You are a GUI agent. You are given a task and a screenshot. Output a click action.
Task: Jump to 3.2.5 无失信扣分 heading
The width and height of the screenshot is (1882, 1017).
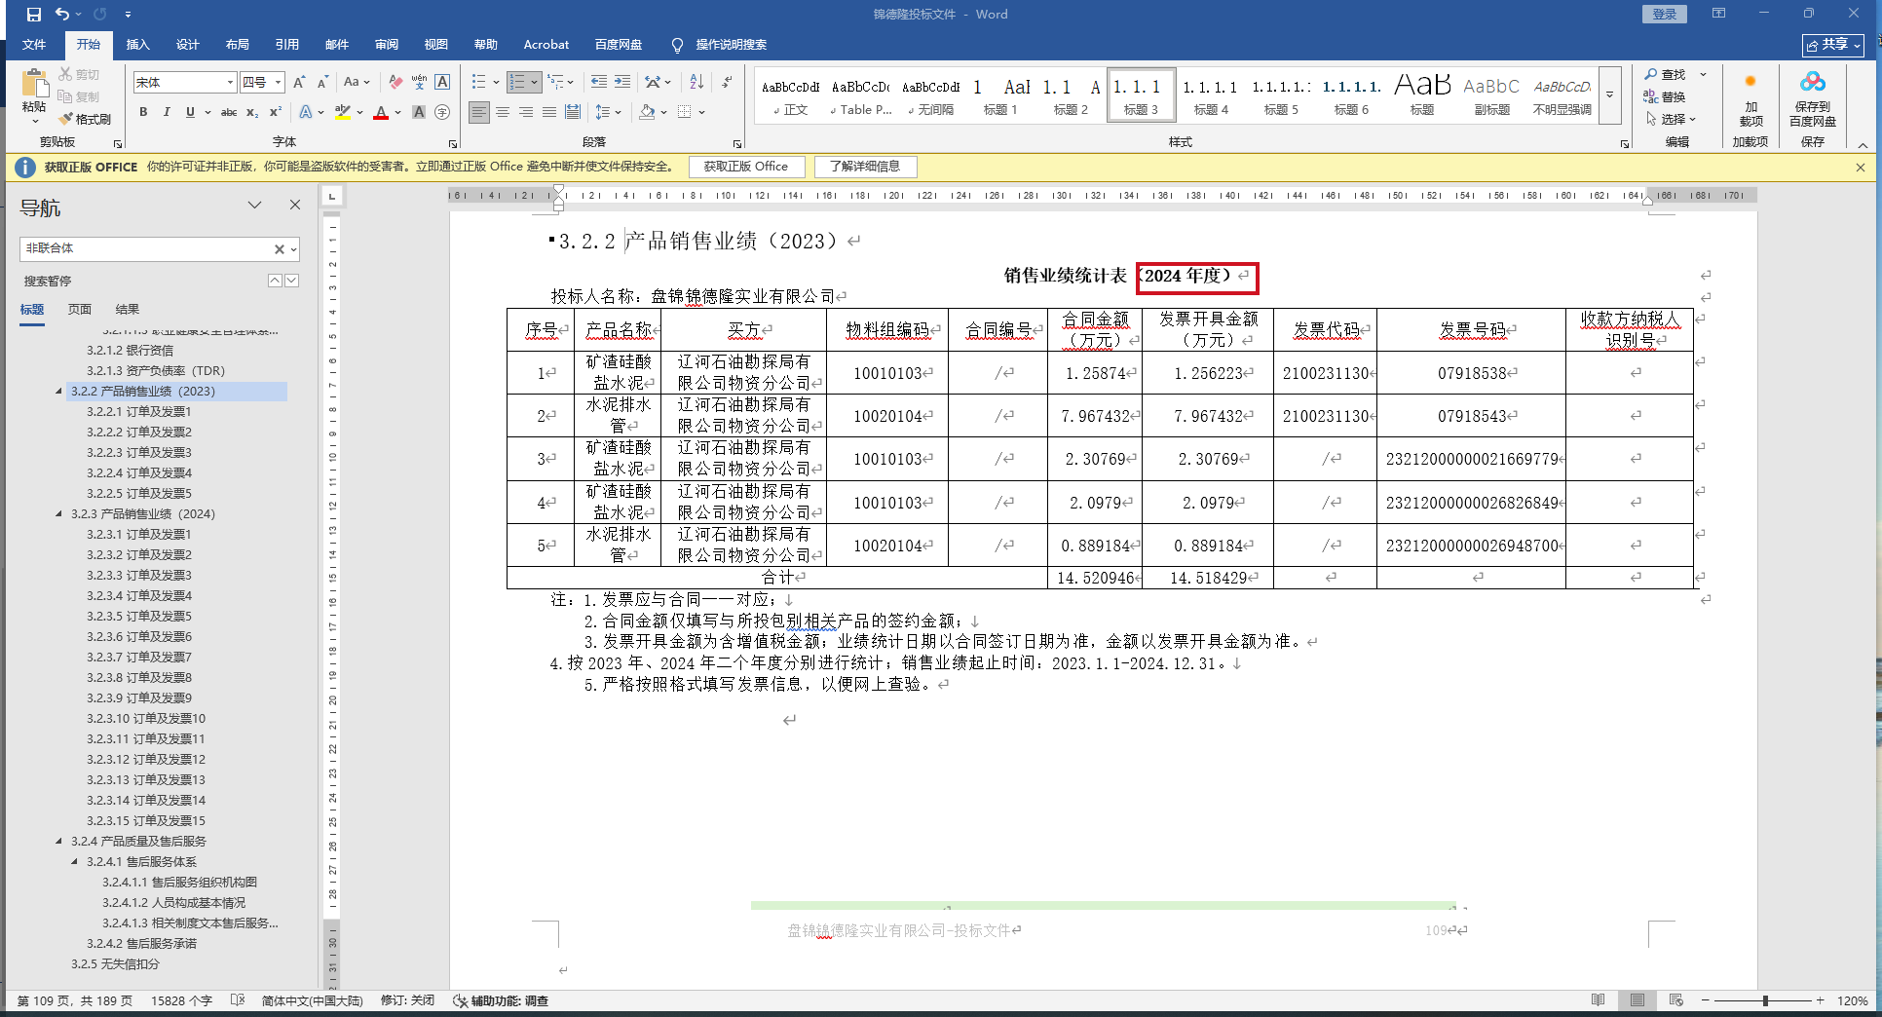(115, 964)
